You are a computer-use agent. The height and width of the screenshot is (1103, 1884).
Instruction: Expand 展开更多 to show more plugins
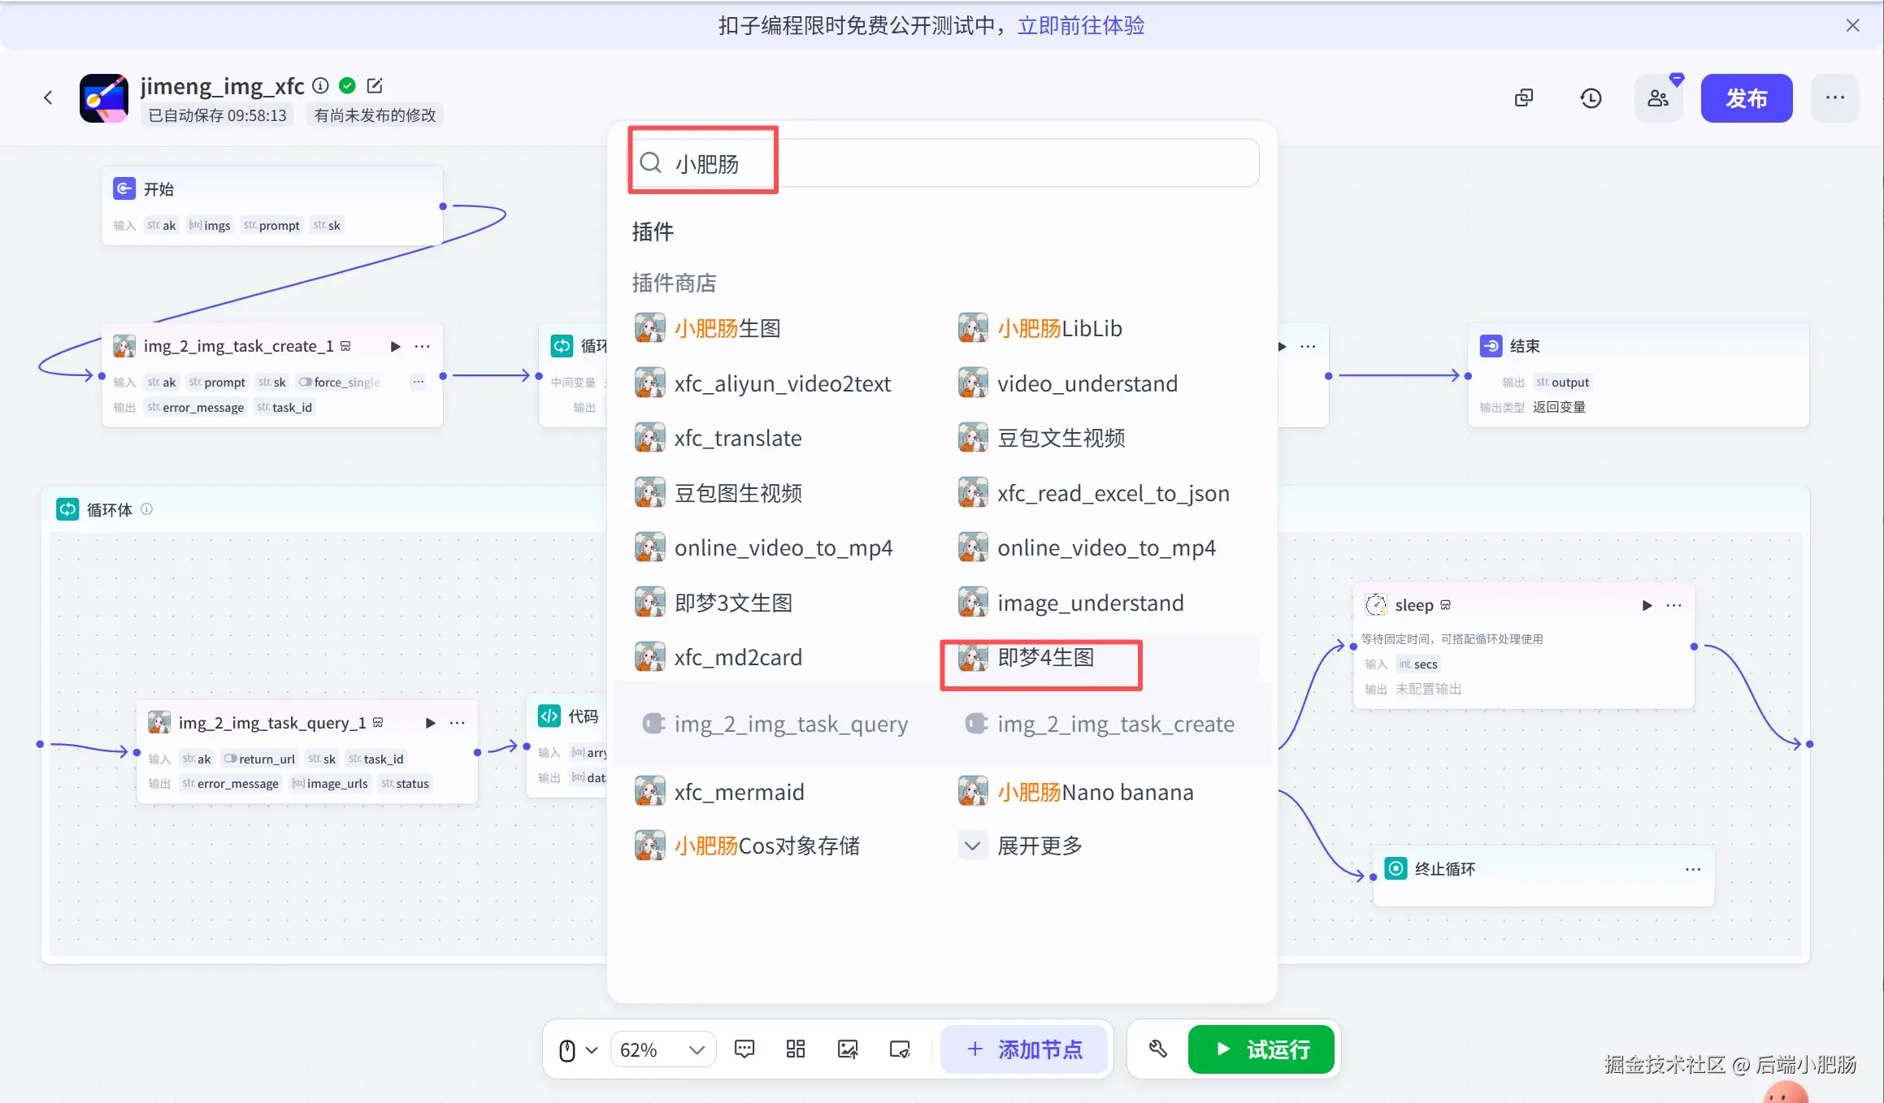click(x=1039, y=846)
